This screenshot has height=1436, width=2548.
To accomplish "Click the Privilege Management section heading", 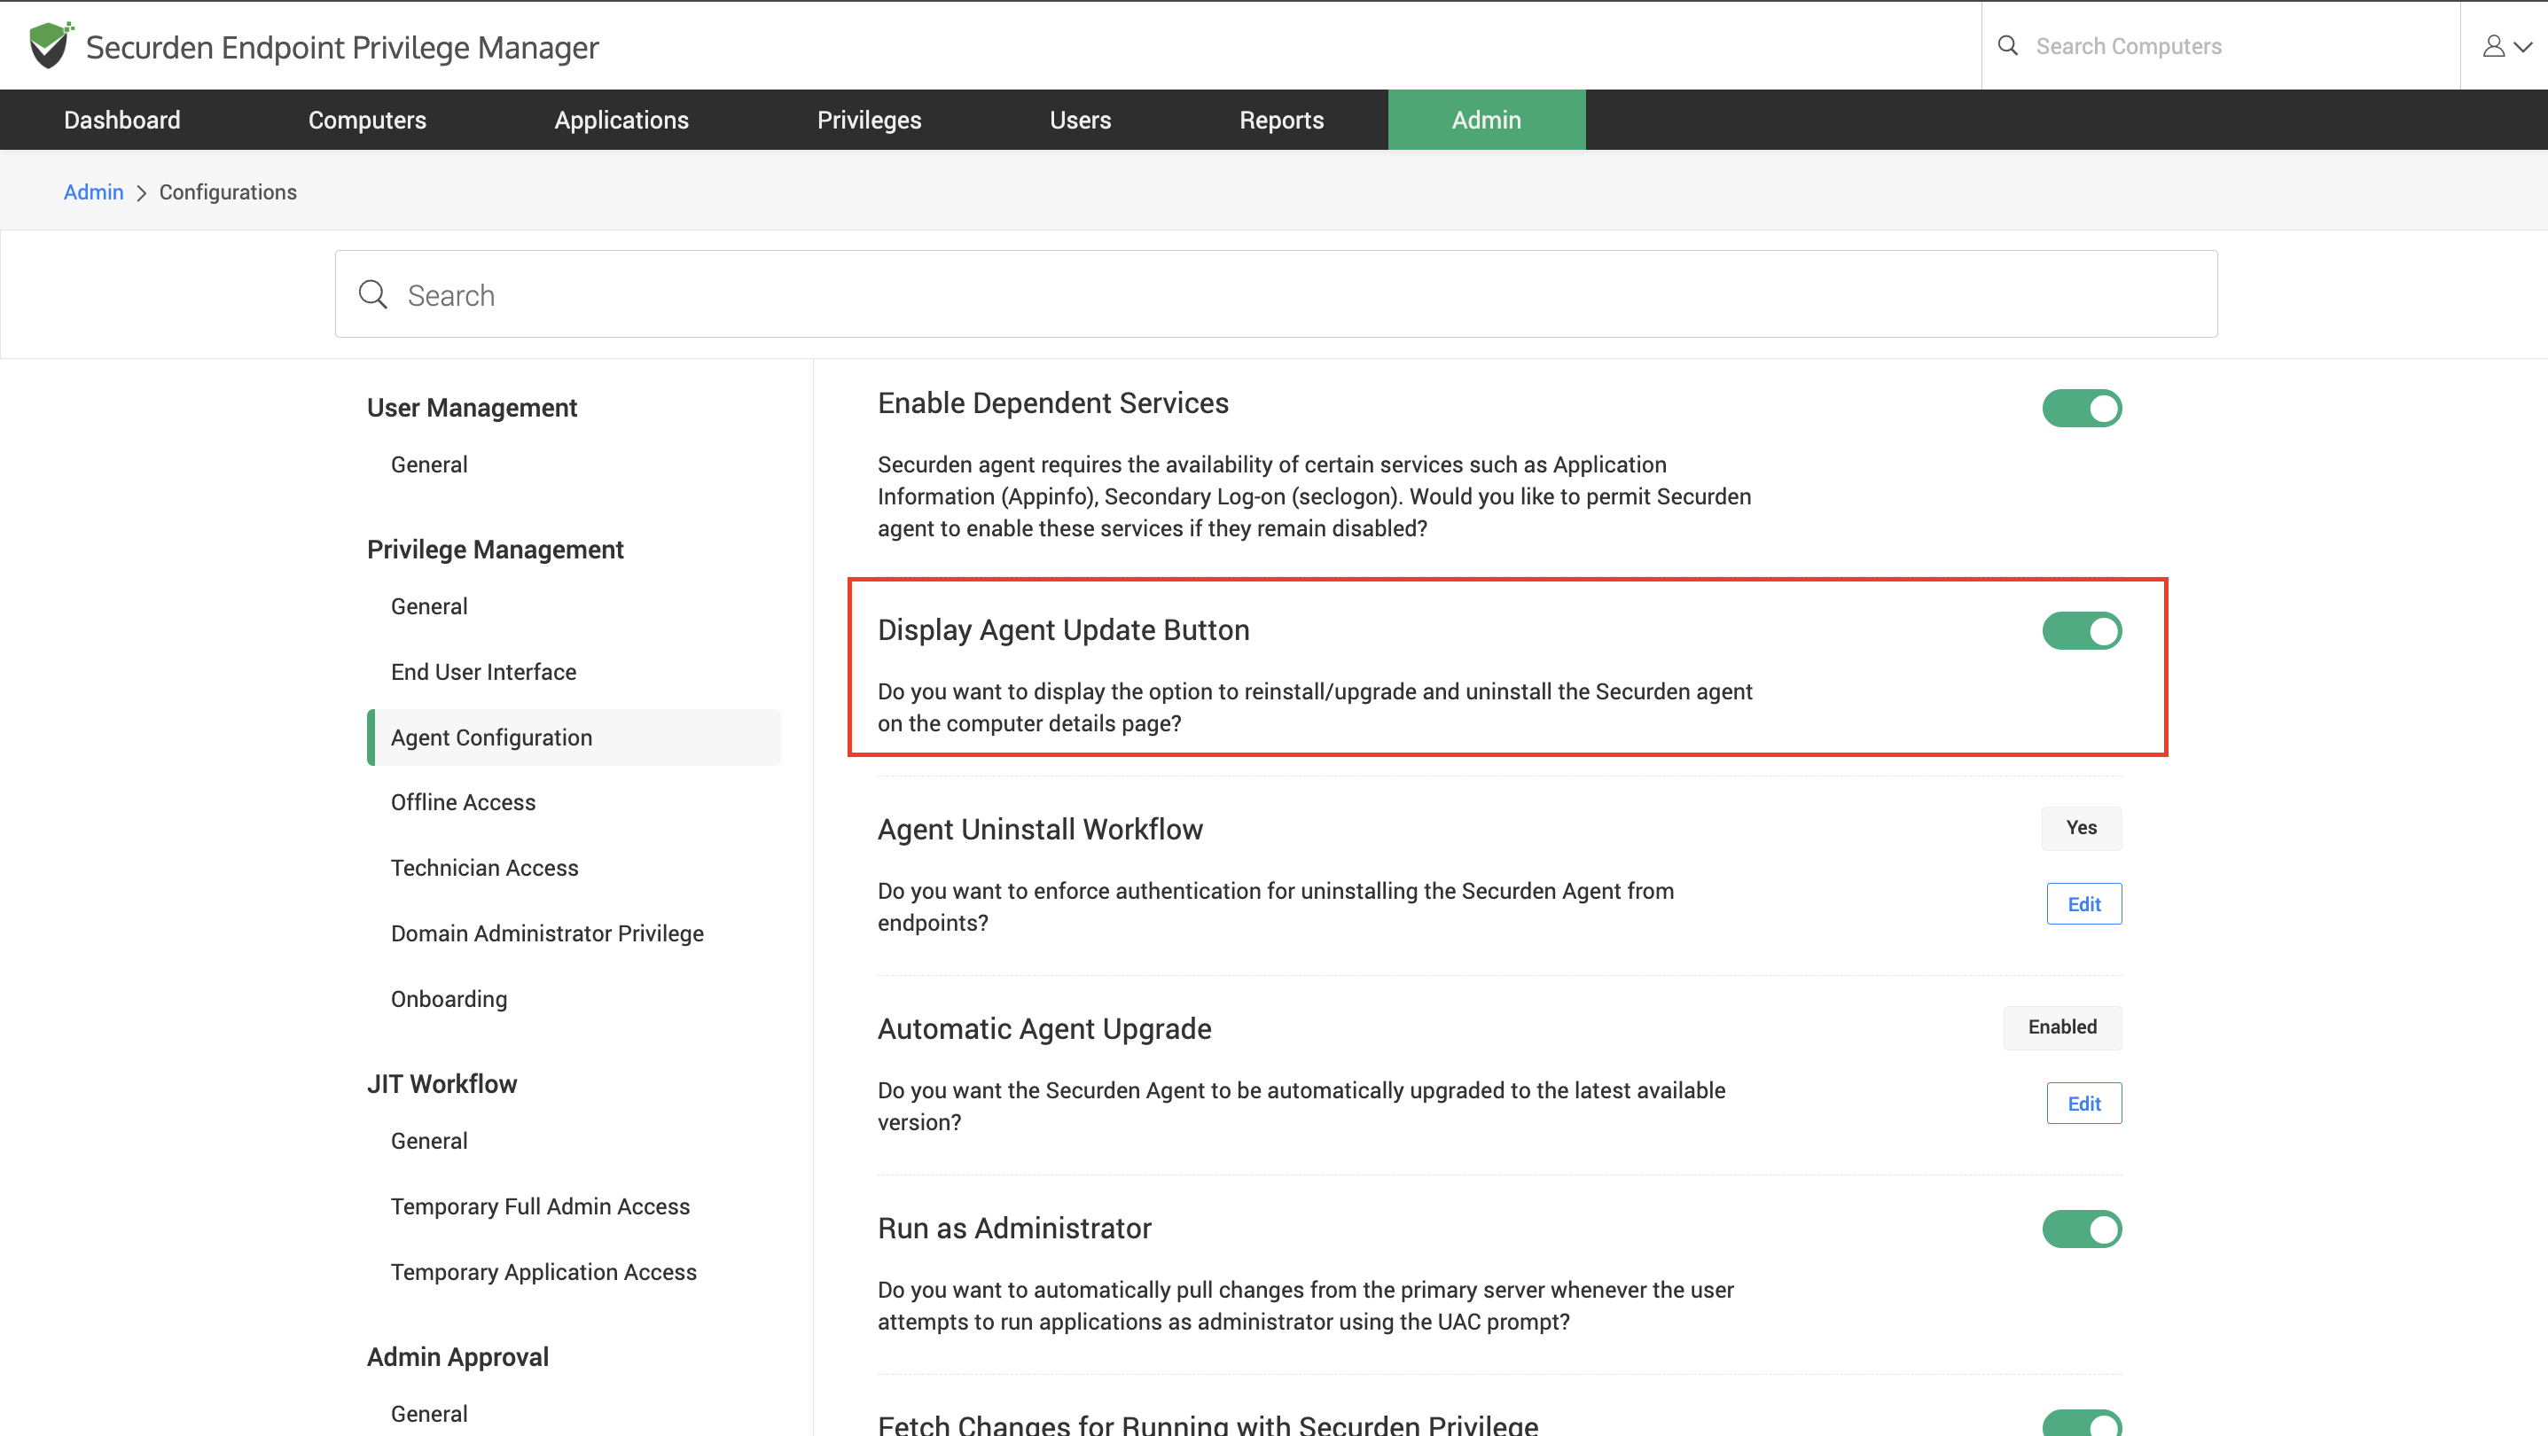I will pyautogui.click(x=495, y=550).
